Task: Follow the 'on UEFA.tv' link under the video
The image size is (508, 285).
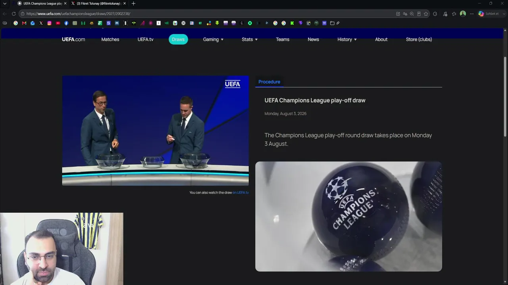Action: click(241, 193)
